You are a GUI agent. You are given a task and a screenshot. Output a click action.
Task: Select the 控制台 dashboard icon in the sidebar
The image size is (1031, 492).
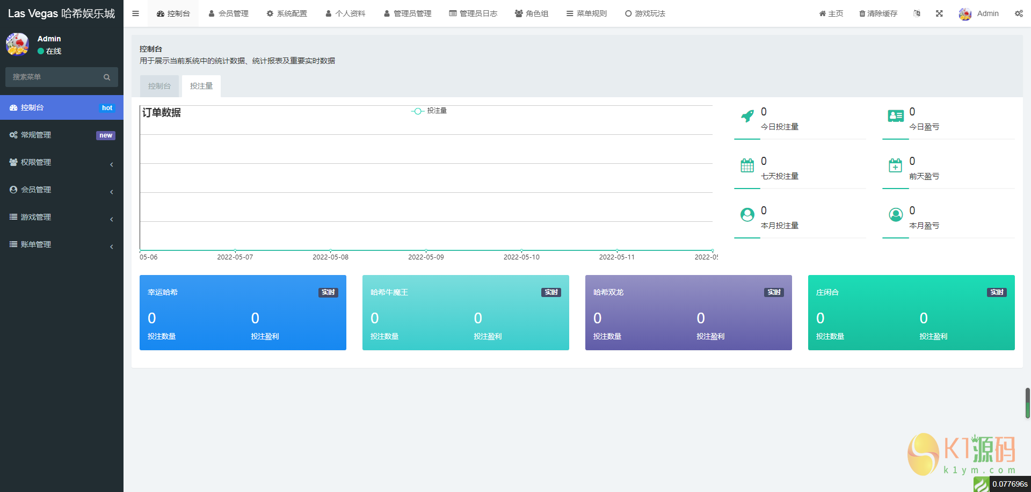(13, 107)
